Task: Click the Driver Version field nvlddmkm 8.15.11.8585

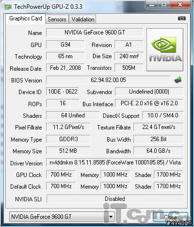Action: click(115, 162)
